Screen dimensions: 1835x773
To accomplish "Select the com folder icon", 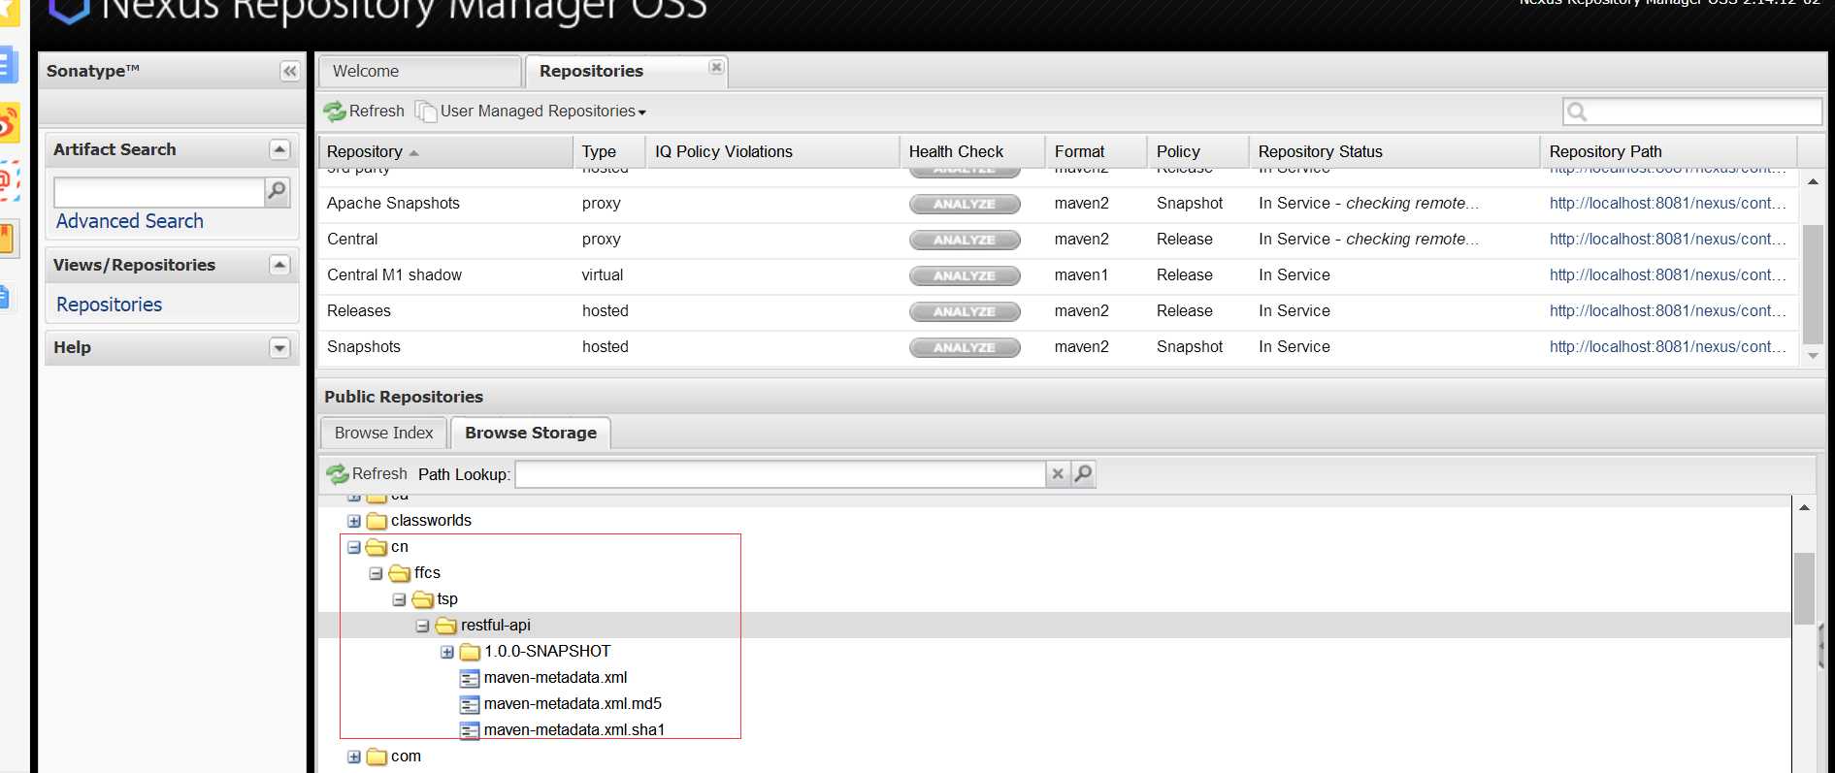I will tap(377, 757).
